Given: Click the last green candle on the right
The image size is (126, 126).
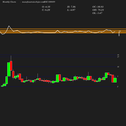Looking at the screenshot, I should click(x=115, y=80).
